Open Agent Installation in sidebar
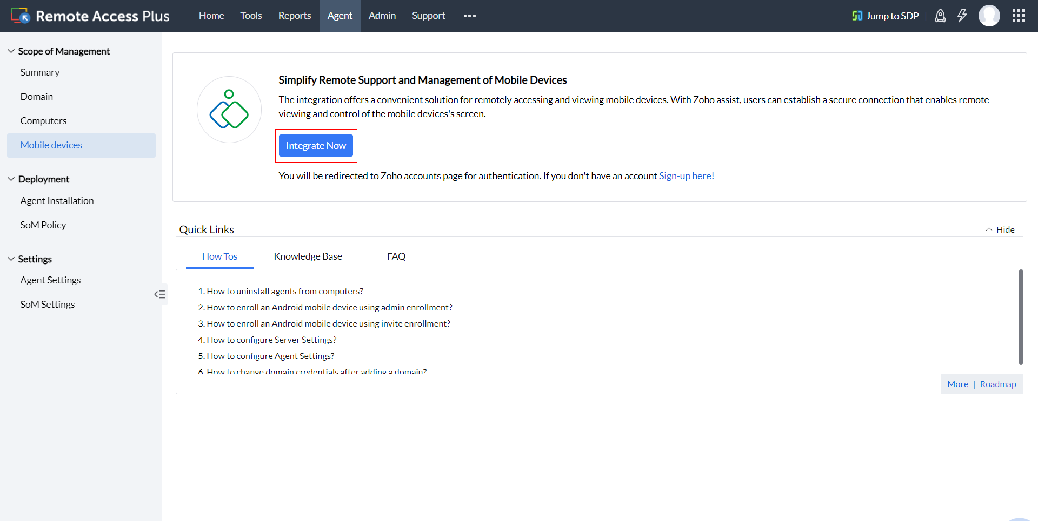 (57, 201)
